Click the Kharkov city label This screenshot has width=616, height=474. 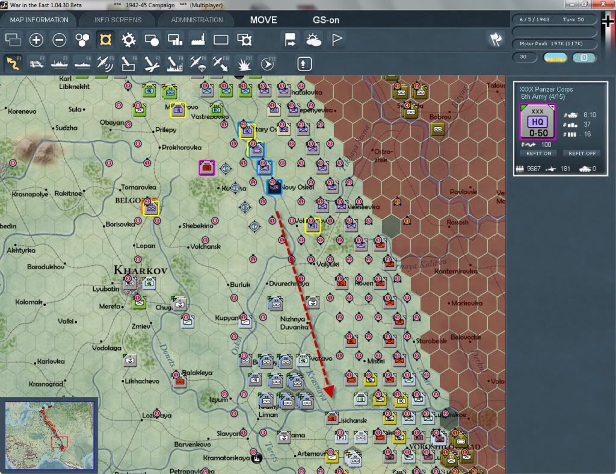point(140,270)
